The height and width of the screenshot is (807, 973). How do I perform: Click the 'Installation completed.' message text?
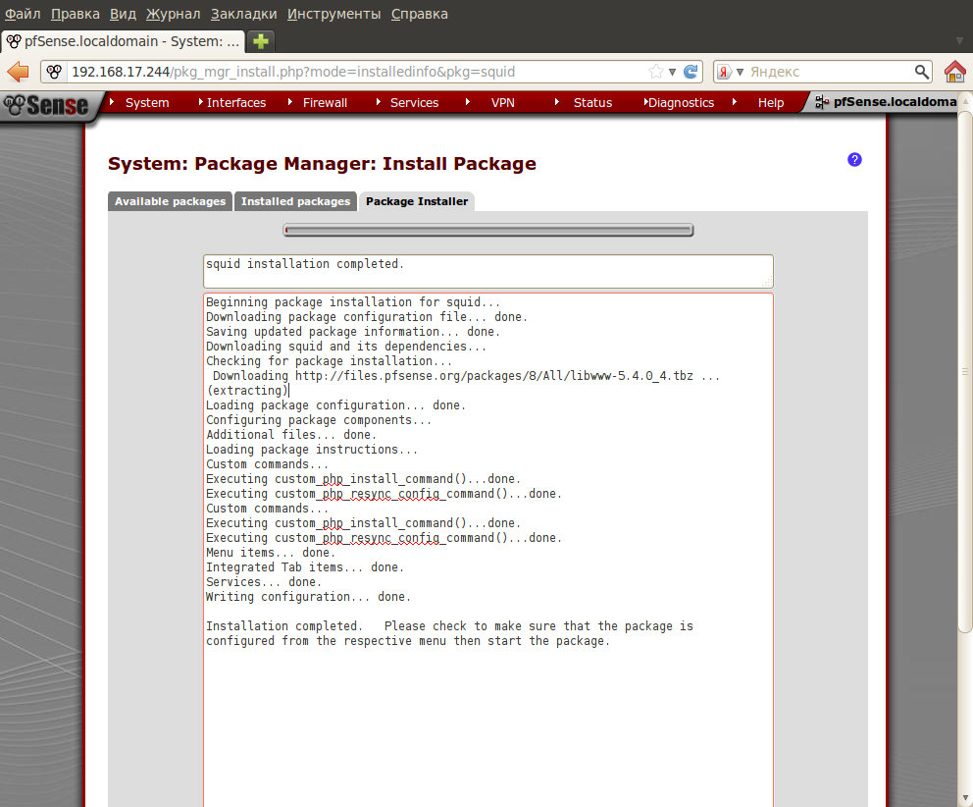click(x=283, y=626)
